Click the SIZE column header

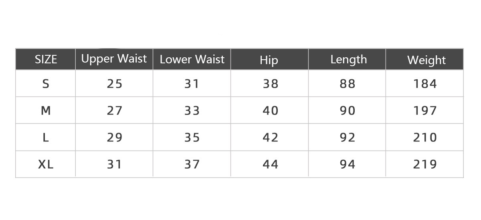[x=46, y=60]
